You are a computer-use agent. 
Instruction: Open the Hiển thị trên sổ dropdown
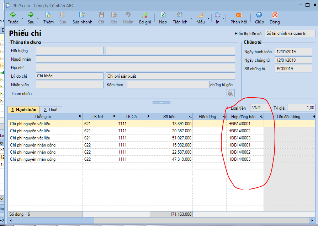(290, 34)
